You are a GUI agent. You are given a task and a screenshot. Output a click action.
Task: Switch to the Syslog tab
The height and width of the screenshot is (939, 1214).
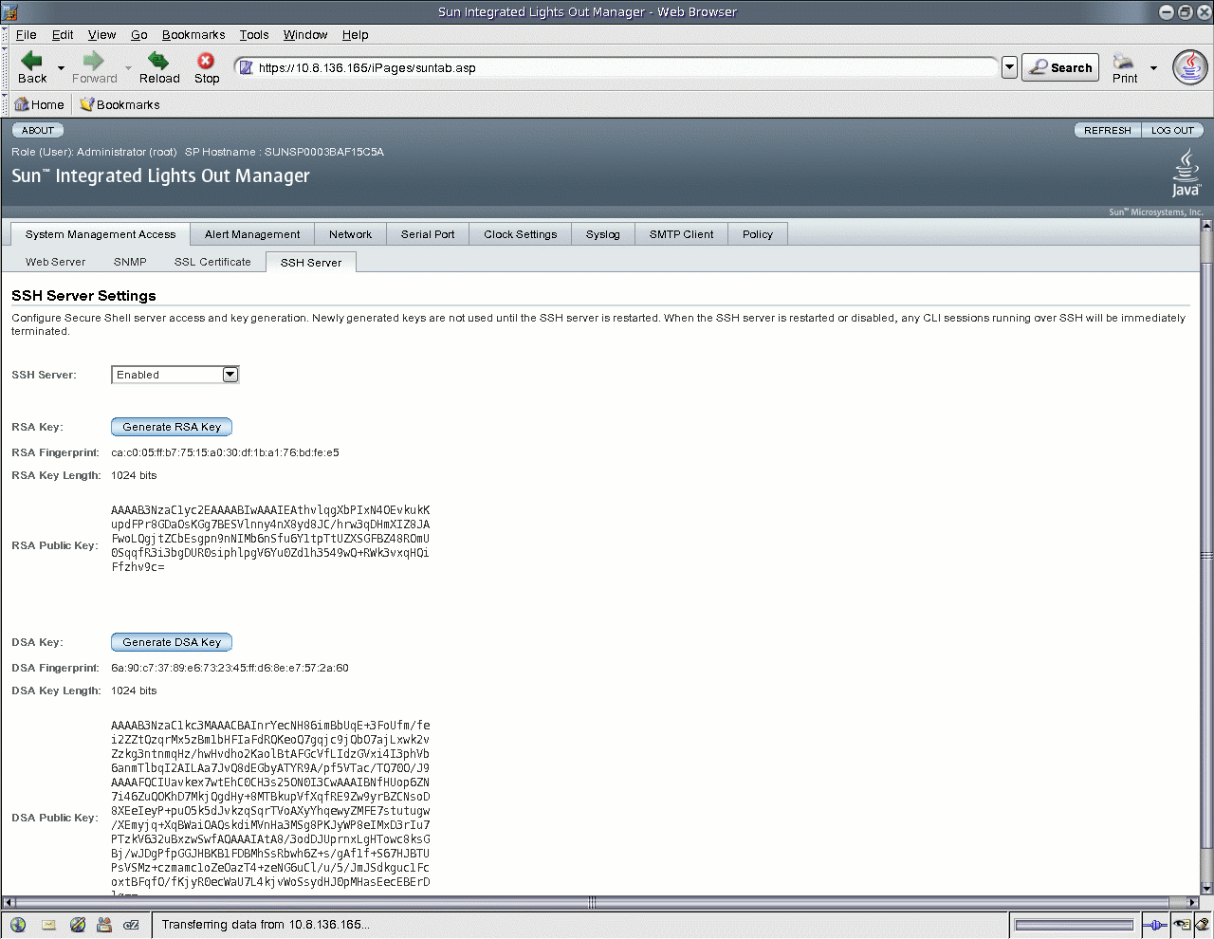pos(603,234)
